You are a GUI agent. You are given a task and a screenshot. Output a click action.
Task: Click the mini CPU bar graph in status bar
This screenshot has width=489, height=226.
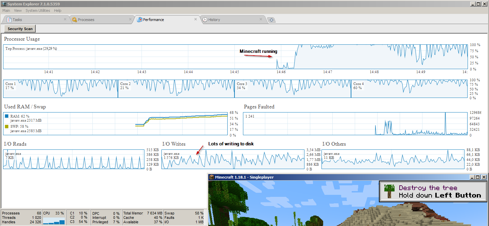[x=54, y=222]
